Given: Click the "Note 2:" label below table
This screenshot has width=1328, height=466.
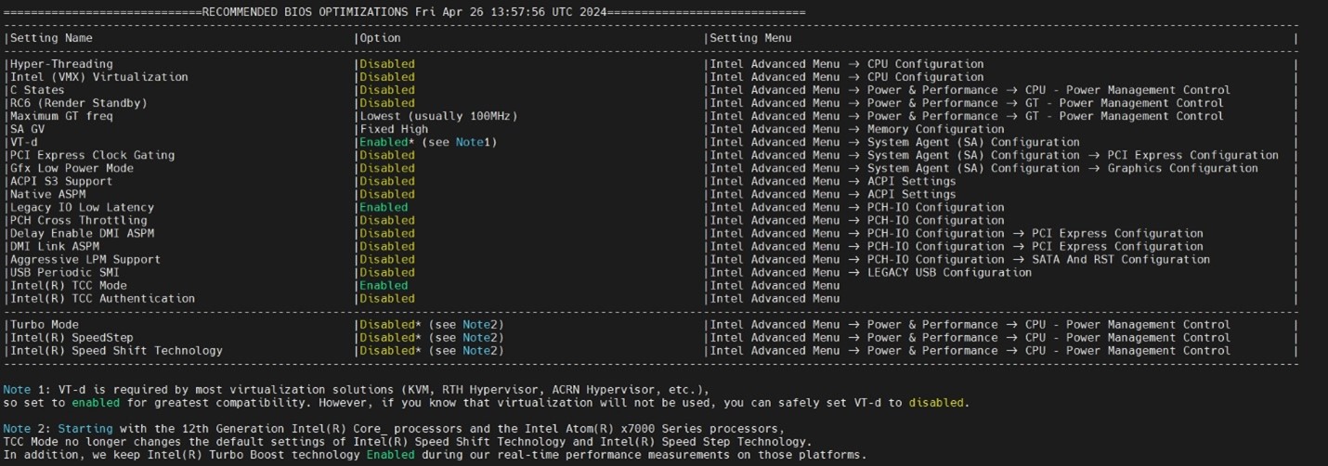Looking at the screenshot, I should [27, 429].
